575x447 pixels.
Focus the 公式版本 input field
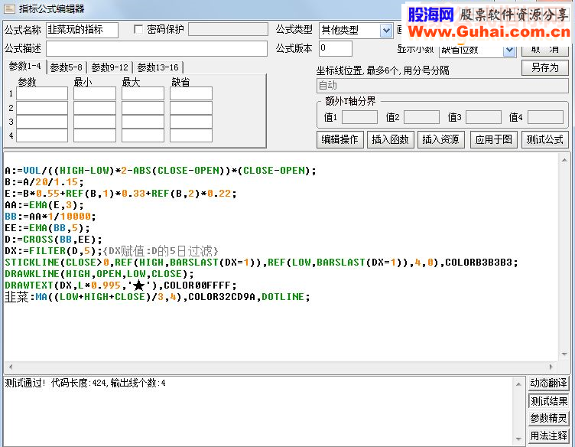[336, 48]
